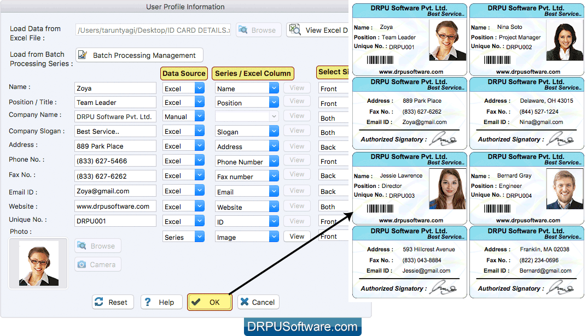The image size is (587, 336).
Task: Click the Both side value in Company Name row
Action: (x=333, y=118)
